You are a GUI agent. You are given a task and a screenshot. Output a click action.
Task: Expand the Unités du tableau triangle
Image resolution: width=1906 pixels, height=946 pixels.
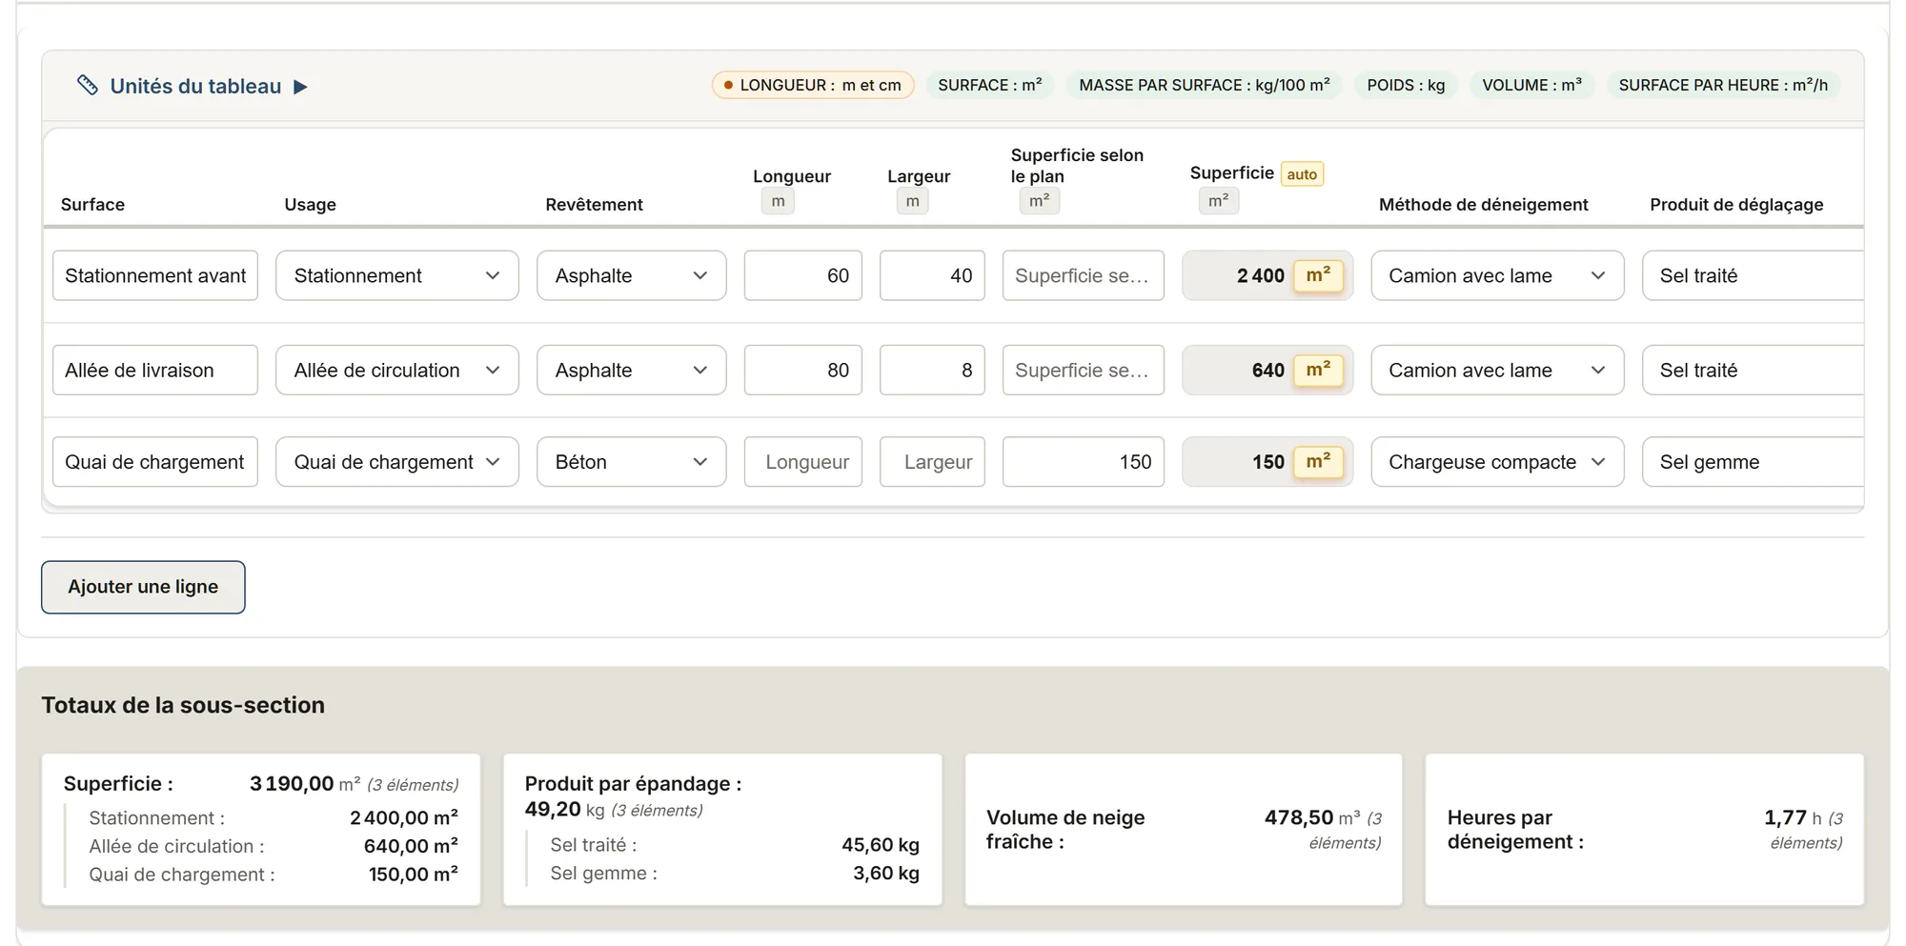point(300,87)
